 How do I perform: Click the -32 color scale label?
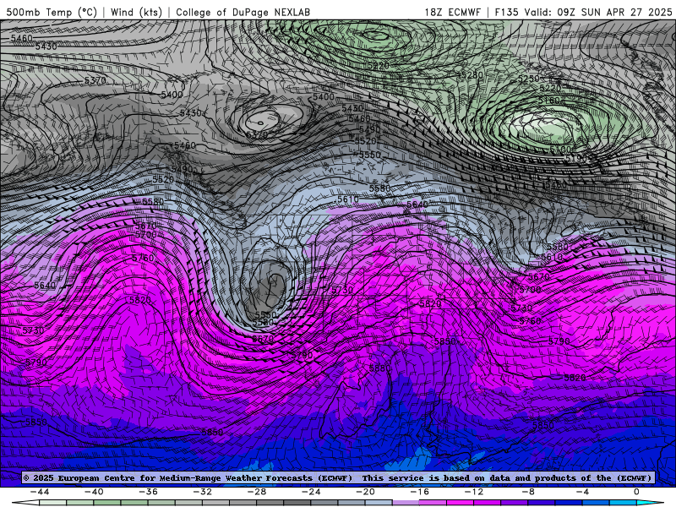coord(203,492)
